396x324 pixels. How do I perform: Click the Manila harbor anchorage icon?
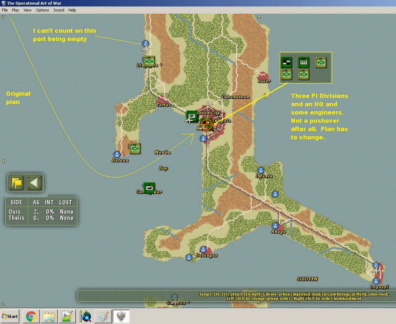coord(203,139)
